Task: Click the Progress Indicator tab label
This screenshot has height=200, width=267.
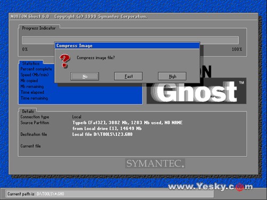Action: (x=39, y=28)
